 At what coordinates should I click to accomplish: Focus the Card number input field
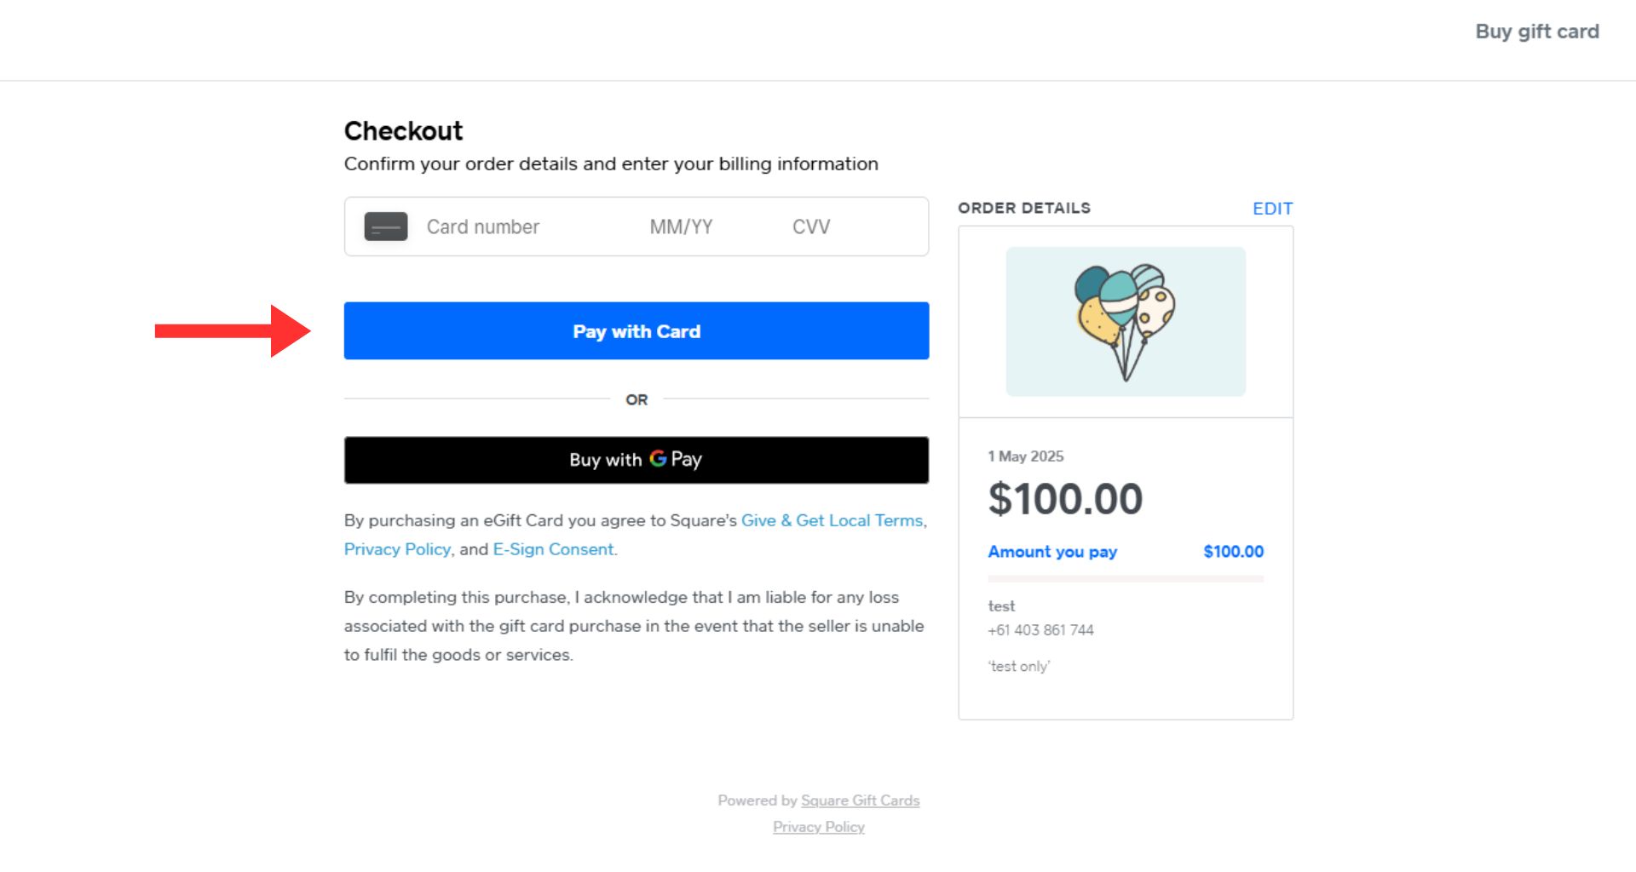(511, 227)
